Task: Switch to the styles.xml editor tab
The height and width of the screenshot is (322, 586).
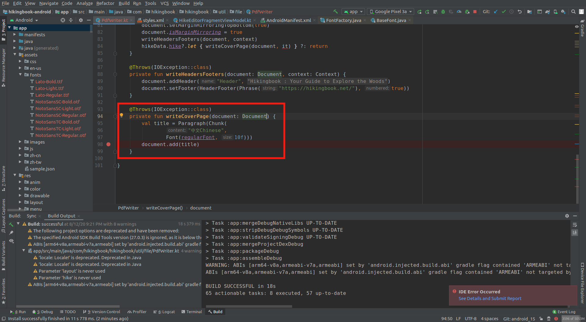Action: 153,20
